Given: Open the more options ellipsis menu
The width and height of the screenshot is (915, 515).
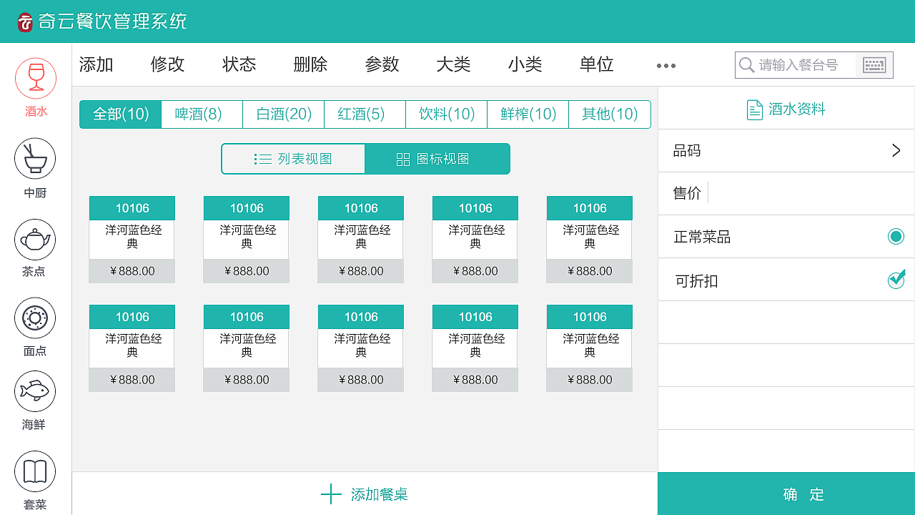Looking at the screenshot, I should pyautogui.click(x=666, y=66).
